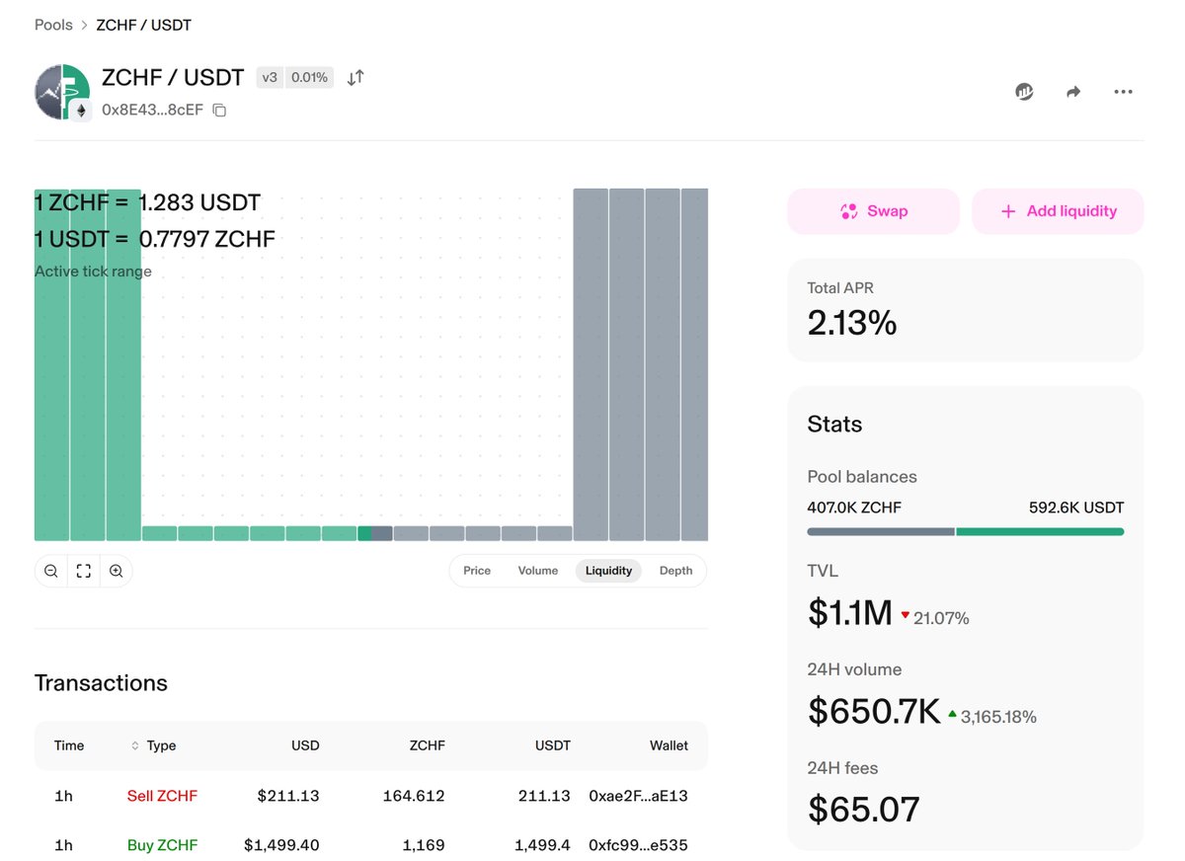Screen dimensions: 1185x861
Task: Click the Time column header
Action: (x=69, y=745)
